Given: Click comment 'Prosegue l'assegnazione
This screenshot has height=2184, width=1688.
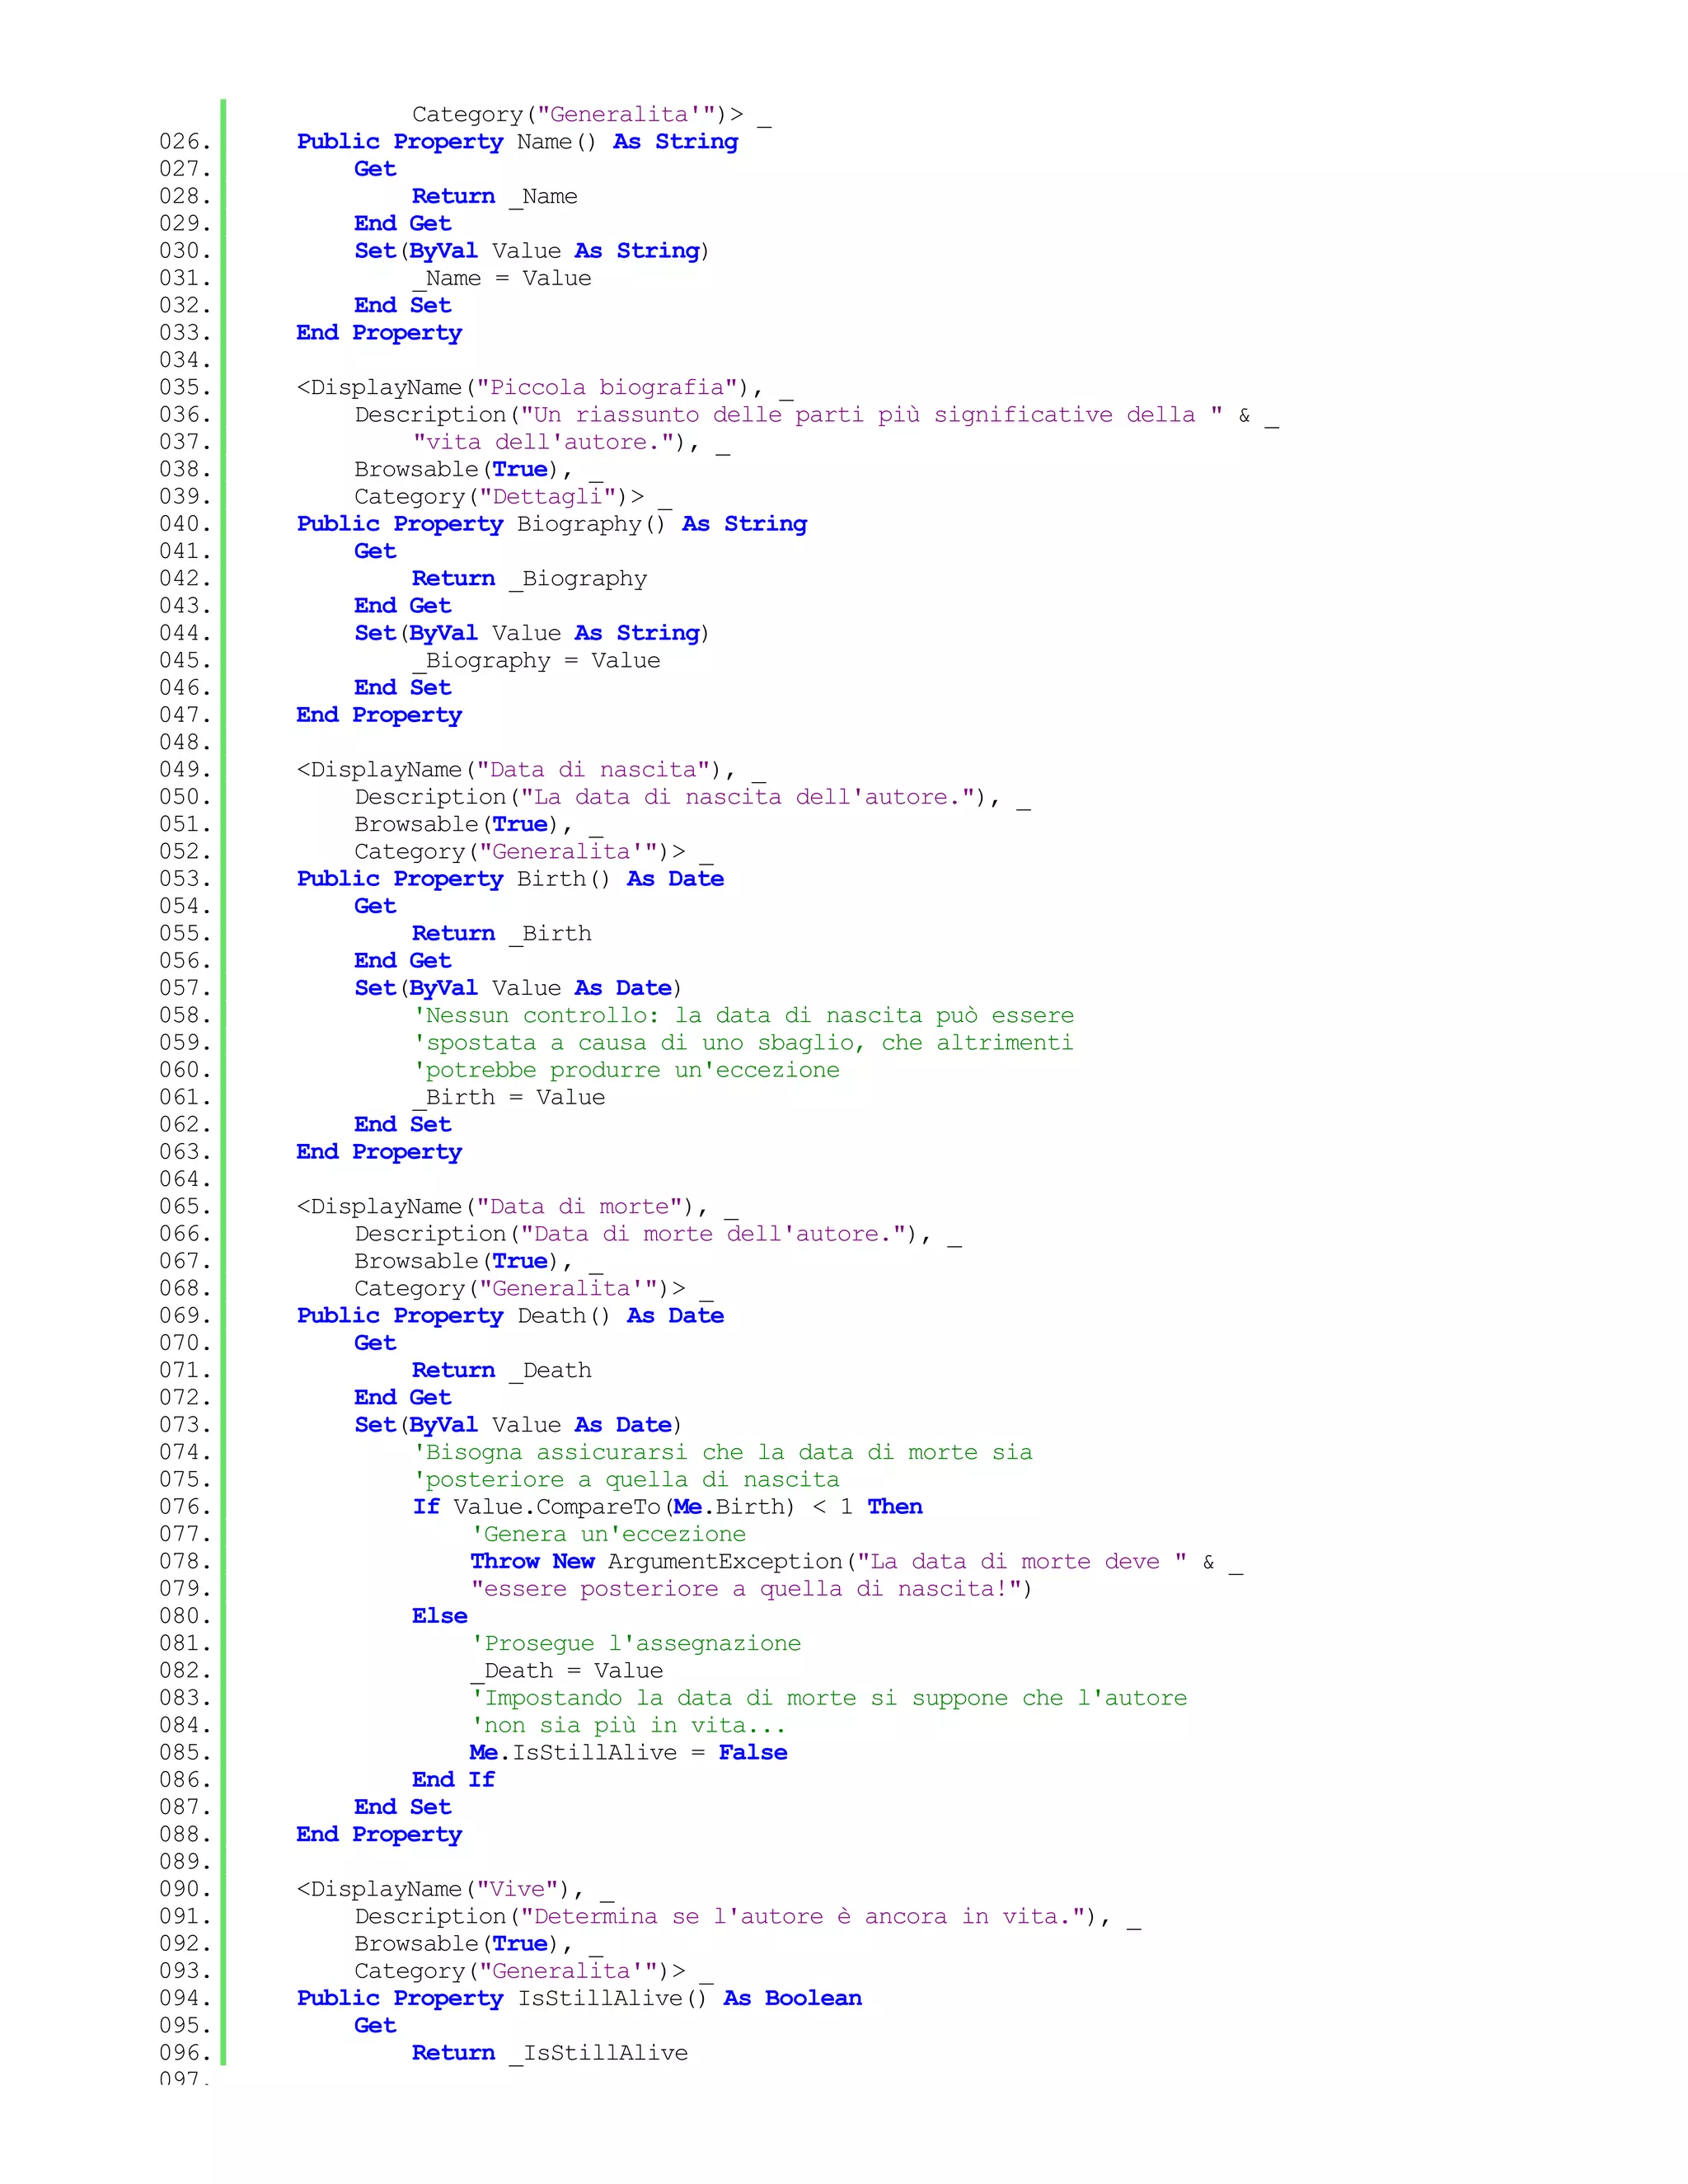Looking at the screenshot, I should (x=636, y=1644).
